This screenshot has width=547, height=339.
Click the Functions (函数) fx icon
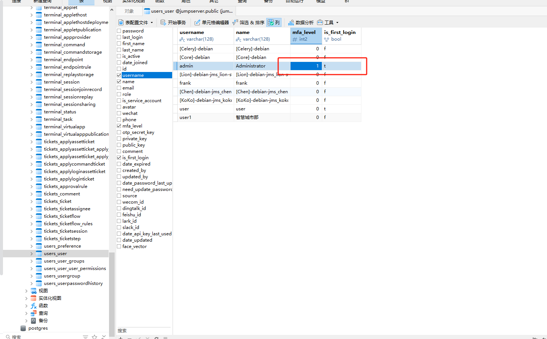(x=34, y=306)
